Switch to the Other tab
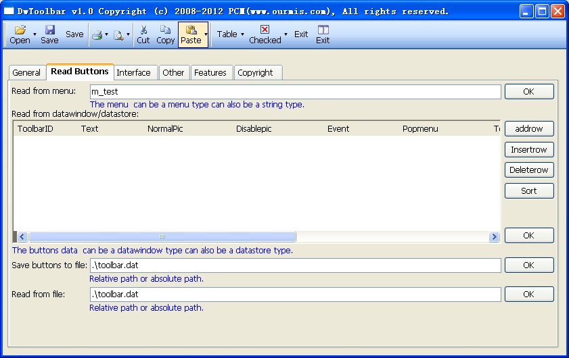Image resolution: width=569 pixels, height=358 pixels. tap(173, 72)
